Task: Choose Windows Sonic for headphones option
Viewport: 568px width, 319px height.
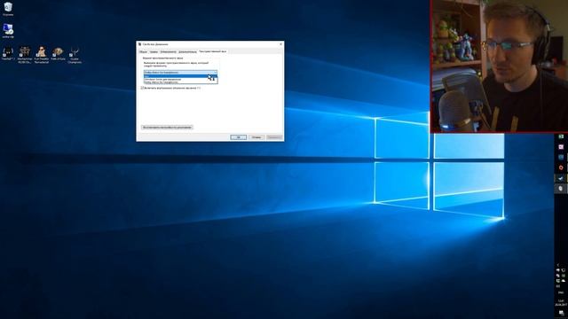Action: point(180,79)
